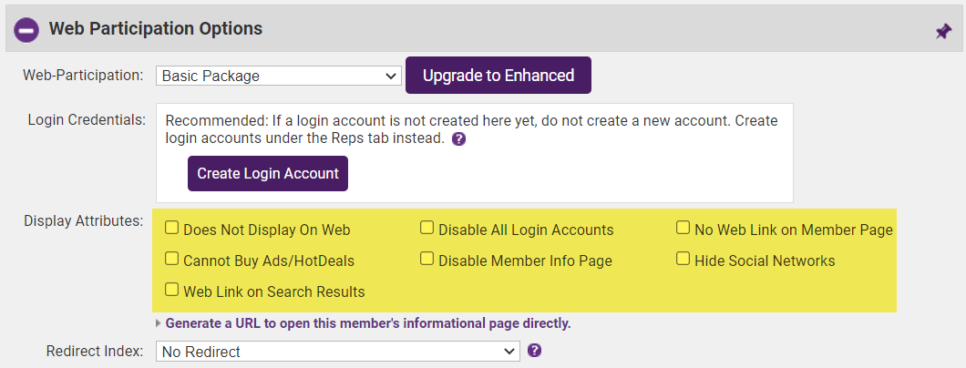The width and height of the screenshot is (966, 368).
Task: Open the Web-Participation package dropdown
Action: pos(278,76)
